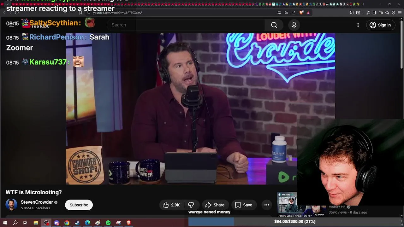This screenshot has width=404, height=227.
Task: Switch to OBS Studio on the taskbar
Action: point(46,223)
